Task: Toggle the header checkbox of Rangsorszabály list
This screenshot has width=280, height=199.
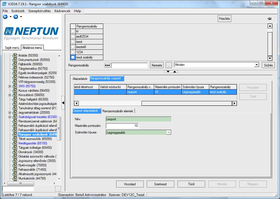Action: pos(73,26)
